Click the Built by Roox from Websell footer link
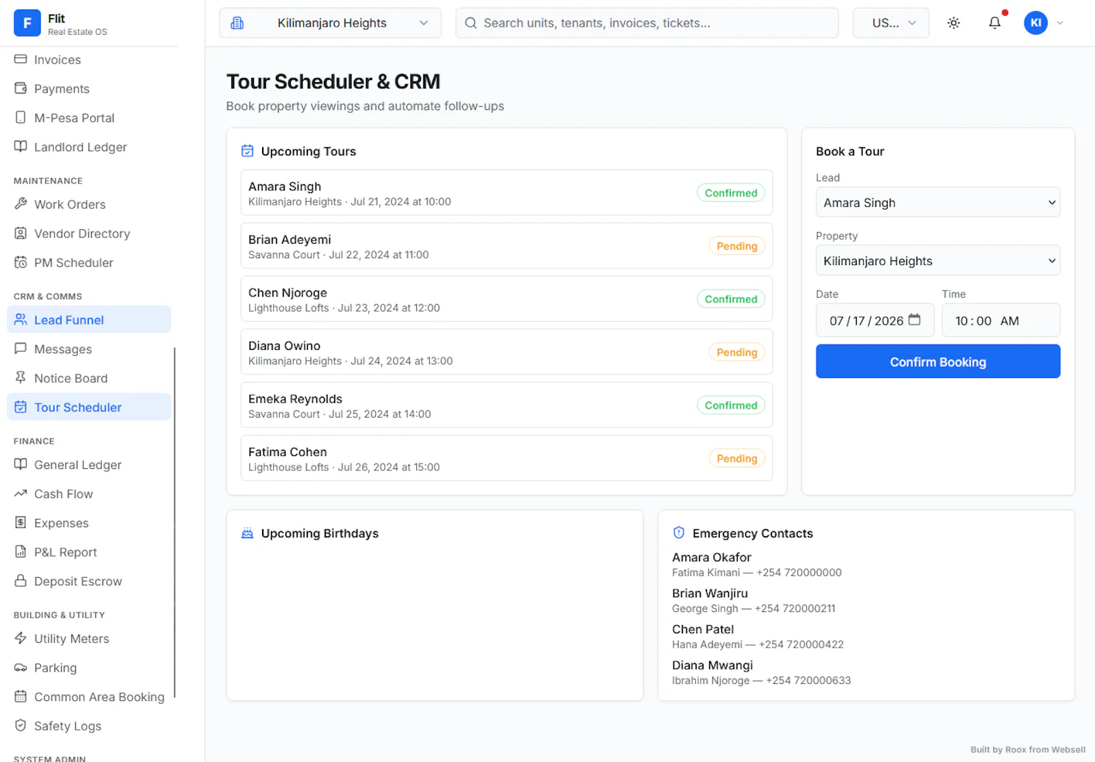The height and width of the screenshot is (762, 1095). coord(1027,750)
